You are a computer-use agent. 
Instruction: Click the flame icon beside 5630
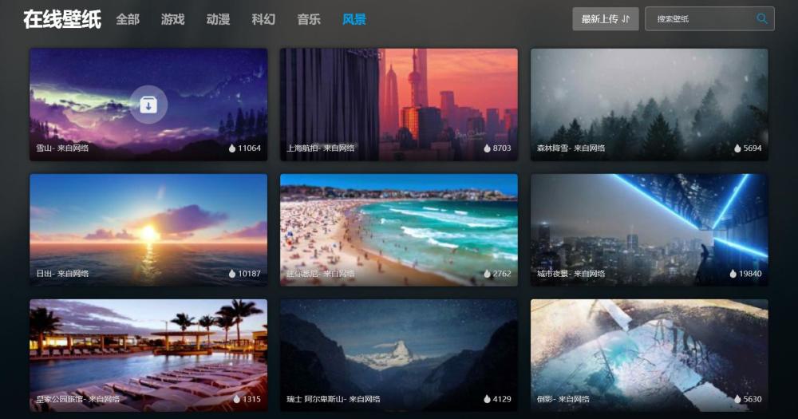(737, 399)
